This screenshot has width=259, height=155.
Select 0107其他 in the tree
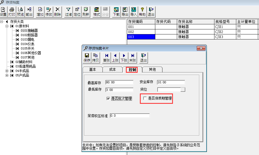pos(27,57)
